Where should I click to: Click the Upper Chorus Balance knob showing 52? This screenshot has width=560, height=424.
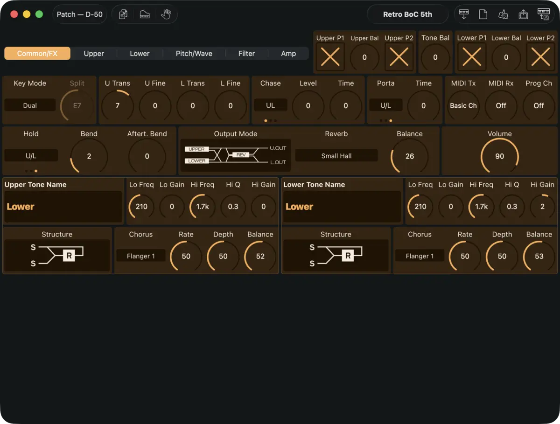(260, 257)
